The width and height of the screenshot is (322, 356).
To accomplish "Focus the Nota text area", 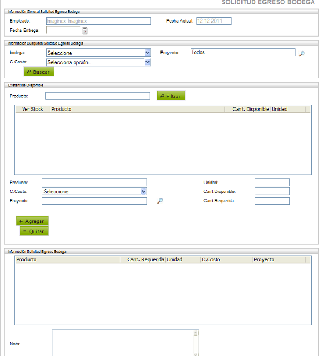I will point(125,343).
